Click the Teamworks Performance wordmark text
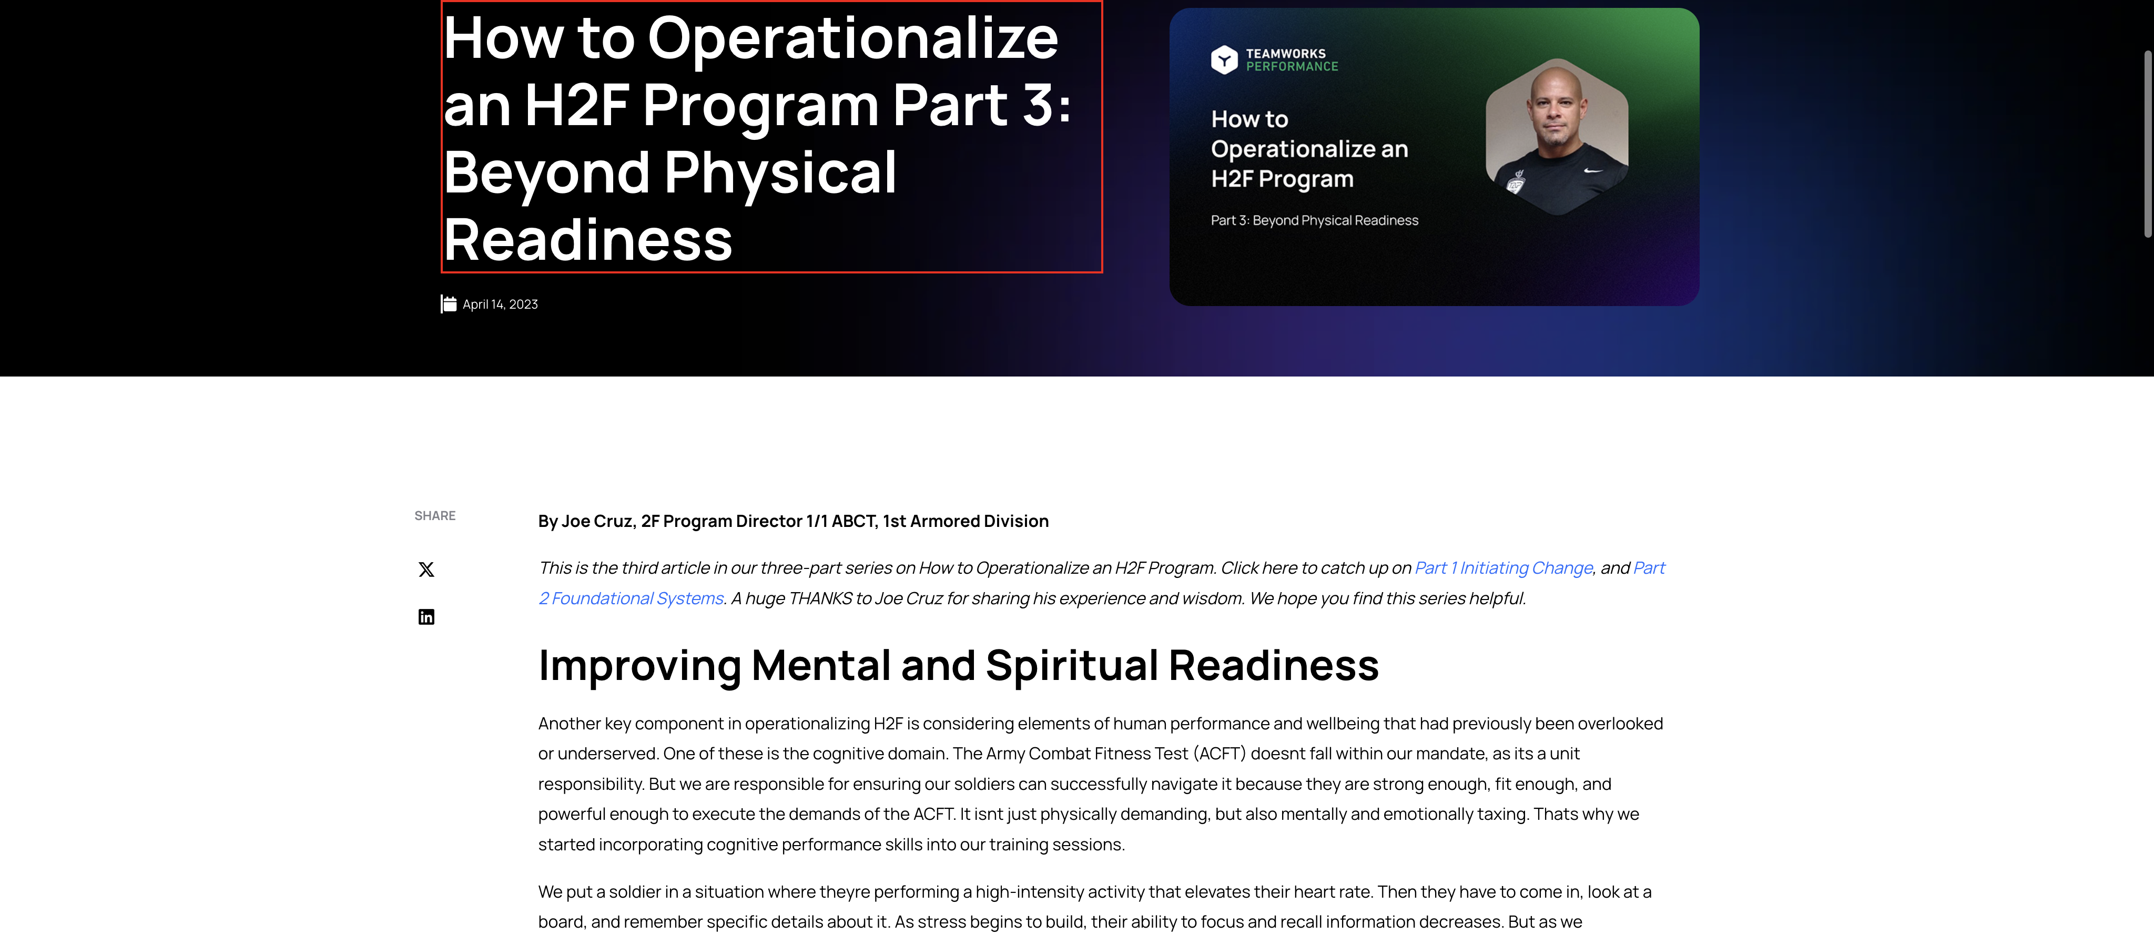 [1291, 59]
